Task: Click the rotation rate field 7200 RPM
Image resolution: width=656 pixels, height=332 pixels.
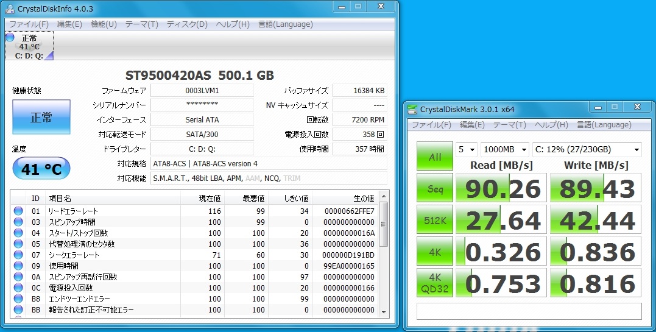Action: point(360,120)
